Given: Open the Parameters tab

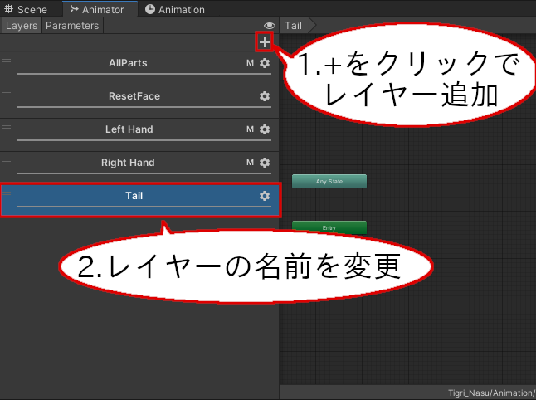Looking at the screenshot, I should click(x=72, y=26).
